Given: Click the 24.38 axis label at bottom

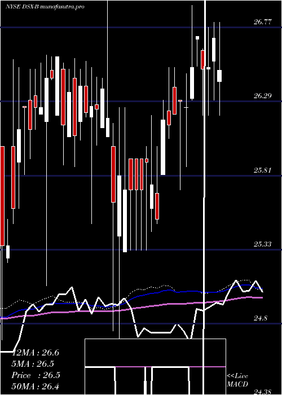Looking at the screenshot, I should coord(263,392).
